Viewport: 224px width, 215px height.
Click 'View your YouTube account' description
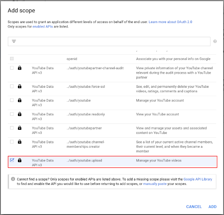coord(158,114)
